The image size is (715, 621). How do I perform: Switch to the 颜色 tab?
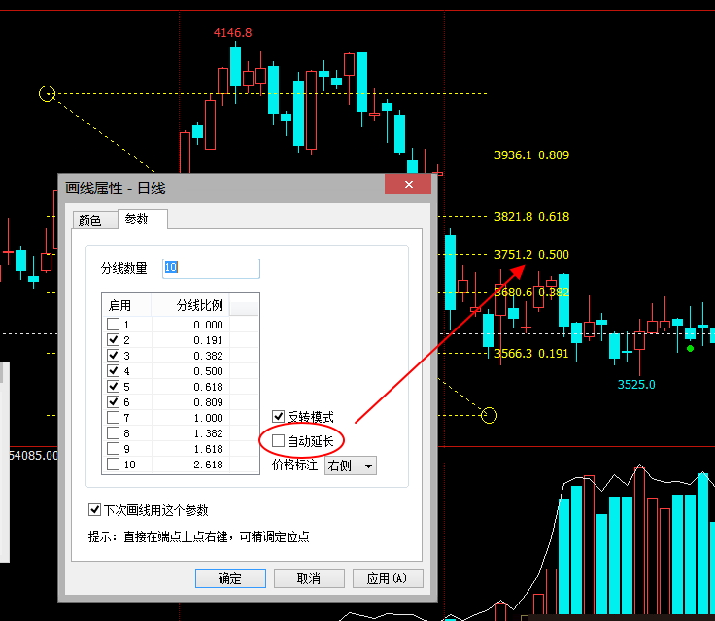point(89,221)
